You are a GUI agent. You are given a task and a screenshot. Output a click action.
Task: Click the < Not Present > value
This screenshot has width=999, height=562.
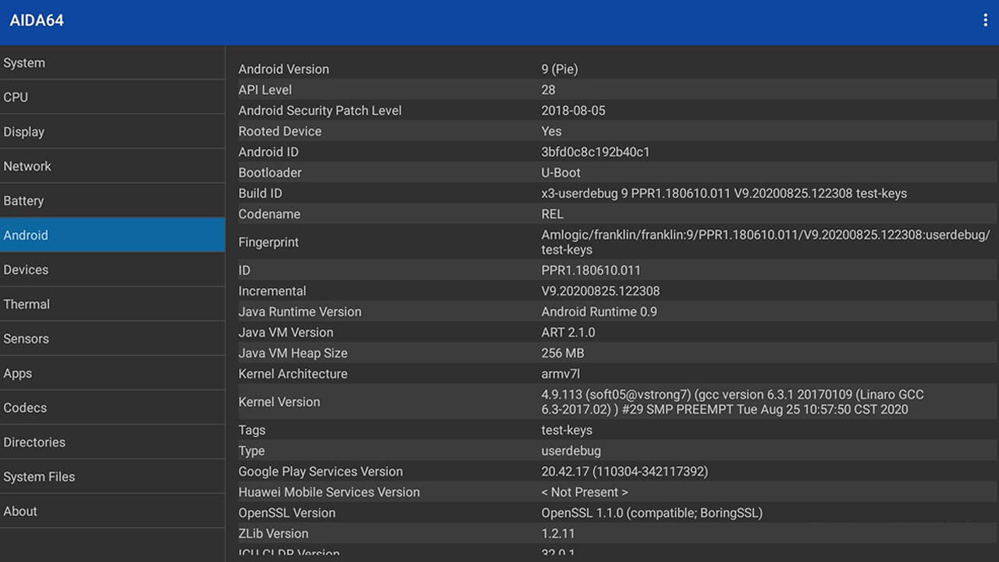pos(585,493)
